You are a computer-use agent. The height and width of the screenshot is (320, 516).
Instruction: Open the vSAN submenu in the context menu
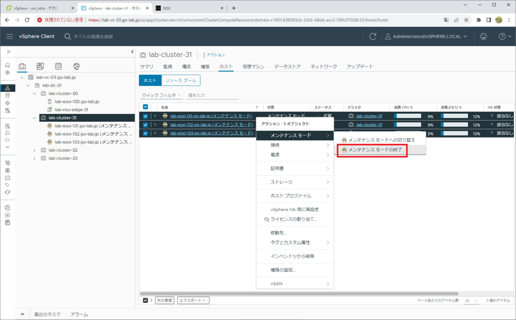tap(295, 284)
